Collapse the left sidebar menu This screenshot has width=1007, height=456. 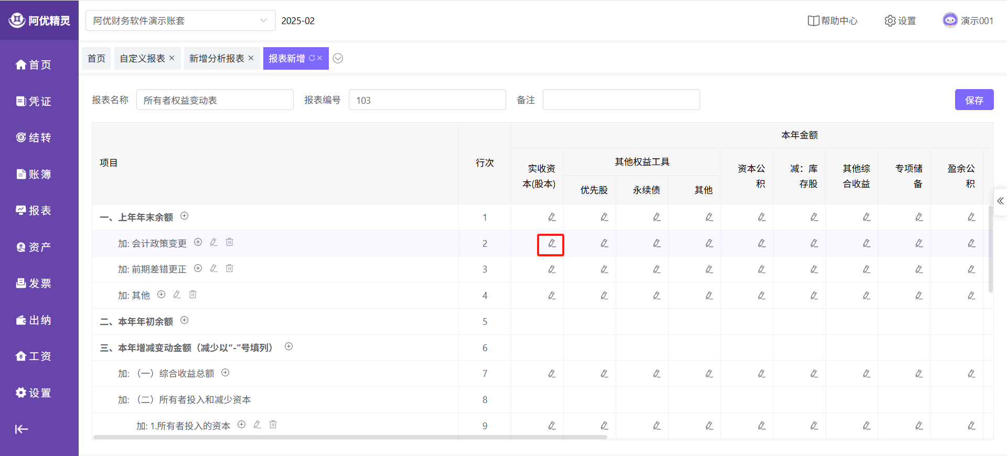[21, 429]
